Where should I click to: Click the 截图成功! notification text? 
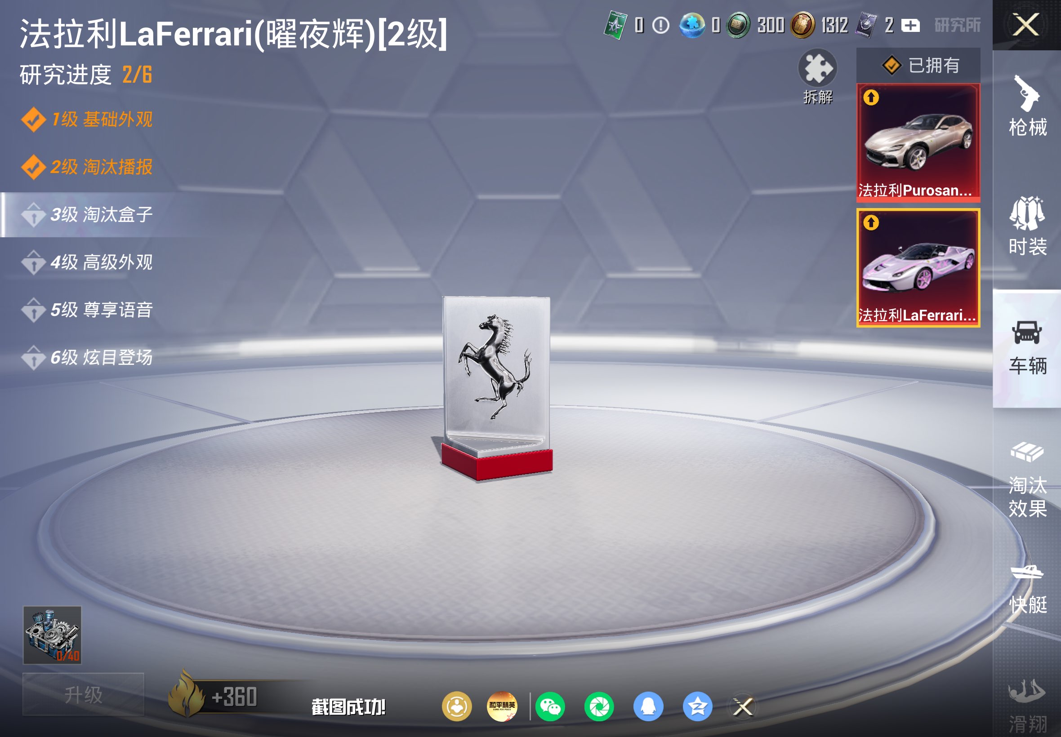[348, 706]
